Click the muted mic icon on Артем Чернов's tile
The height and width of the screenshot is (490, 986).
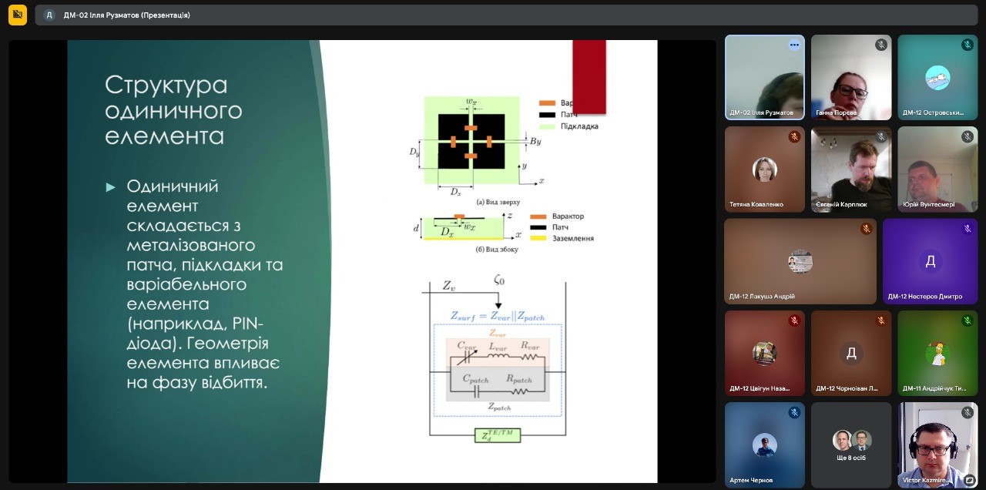(794, 412)
